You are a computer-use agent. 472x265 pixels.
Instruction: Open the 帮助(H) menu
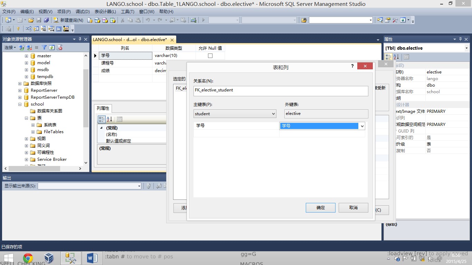point(166,11)
